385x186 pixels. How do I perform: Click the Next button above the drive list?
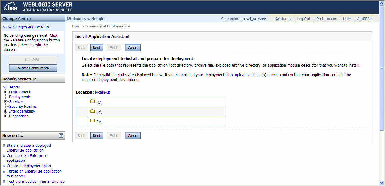[x=97, y=48]
